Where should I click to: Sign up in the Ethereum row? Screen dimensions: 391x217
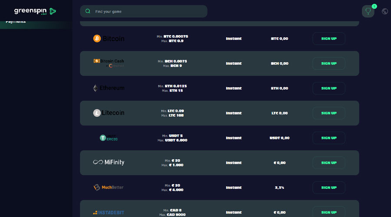pos(329,88)
